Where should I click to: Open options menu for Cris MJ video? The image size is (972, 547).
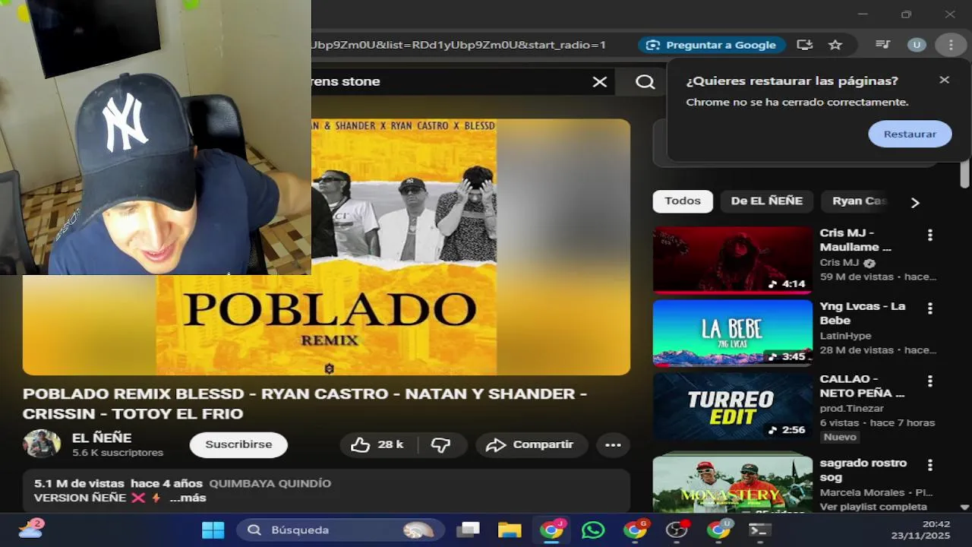click(x=929, y=236)
